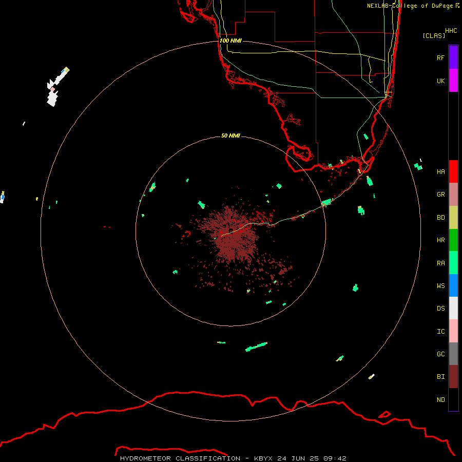Click the BI legend label
462x462 pixels.
[440, 377]
